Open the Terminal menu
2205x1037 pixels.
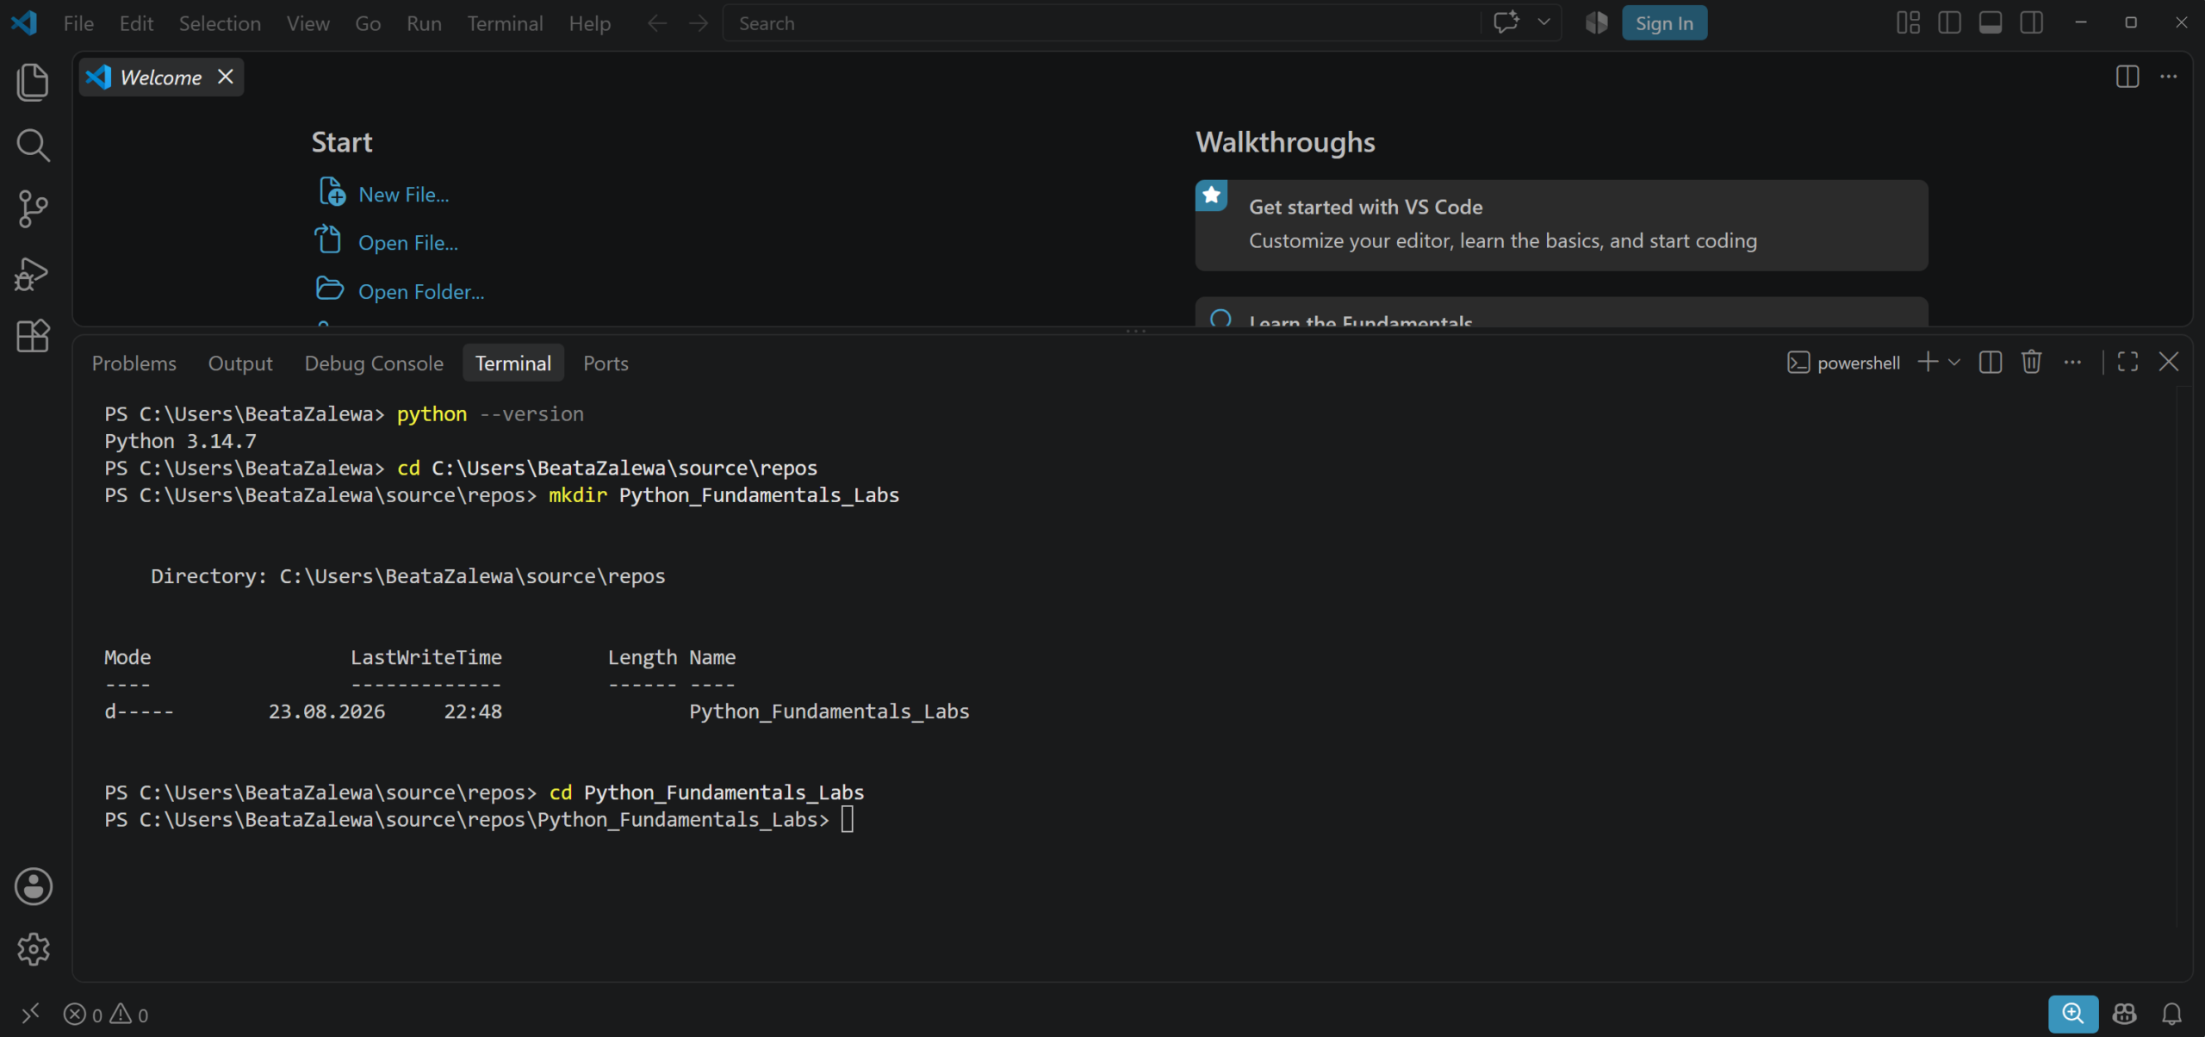click(x=505, y=23)
